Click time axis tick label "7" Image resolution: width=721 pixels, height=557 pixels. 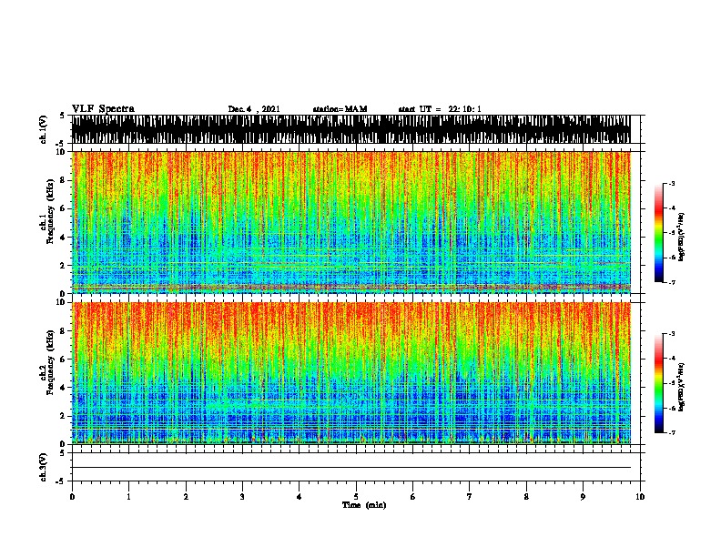point(470,497)
